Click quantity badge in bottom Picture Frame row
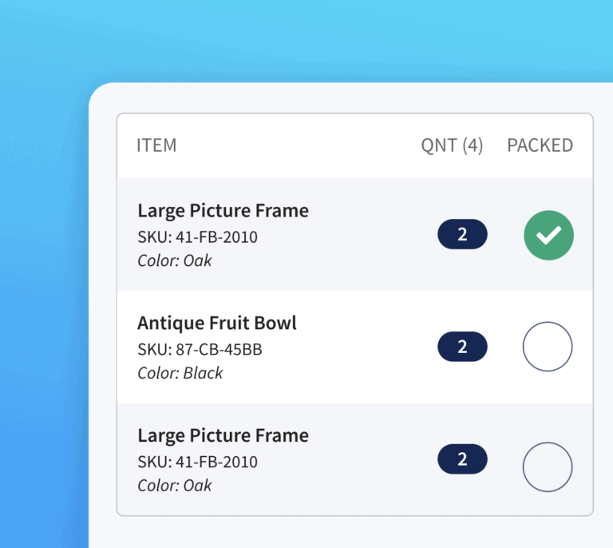Image resolution: width=613 pixels, height=548 pixels. (x=462, y=459)
